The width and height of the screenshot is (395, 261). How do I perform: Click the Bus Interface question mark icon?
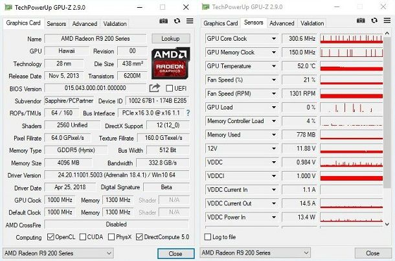pos(188,113)
